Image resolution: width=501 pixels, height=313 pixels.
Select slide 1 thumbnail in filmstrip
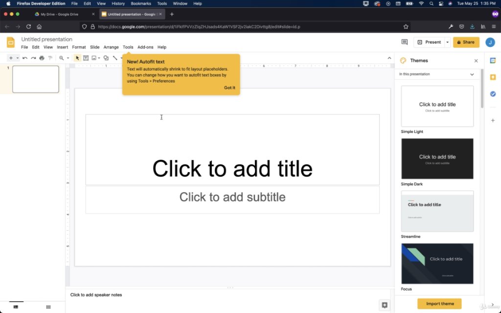point(35,79)
